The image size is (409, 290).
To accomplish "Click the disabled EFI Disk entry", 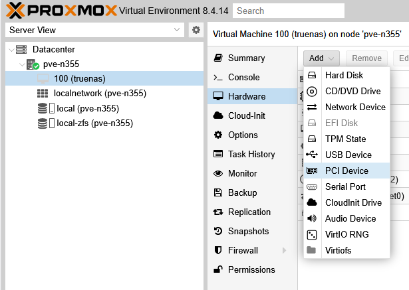I will tap(347, 123).
